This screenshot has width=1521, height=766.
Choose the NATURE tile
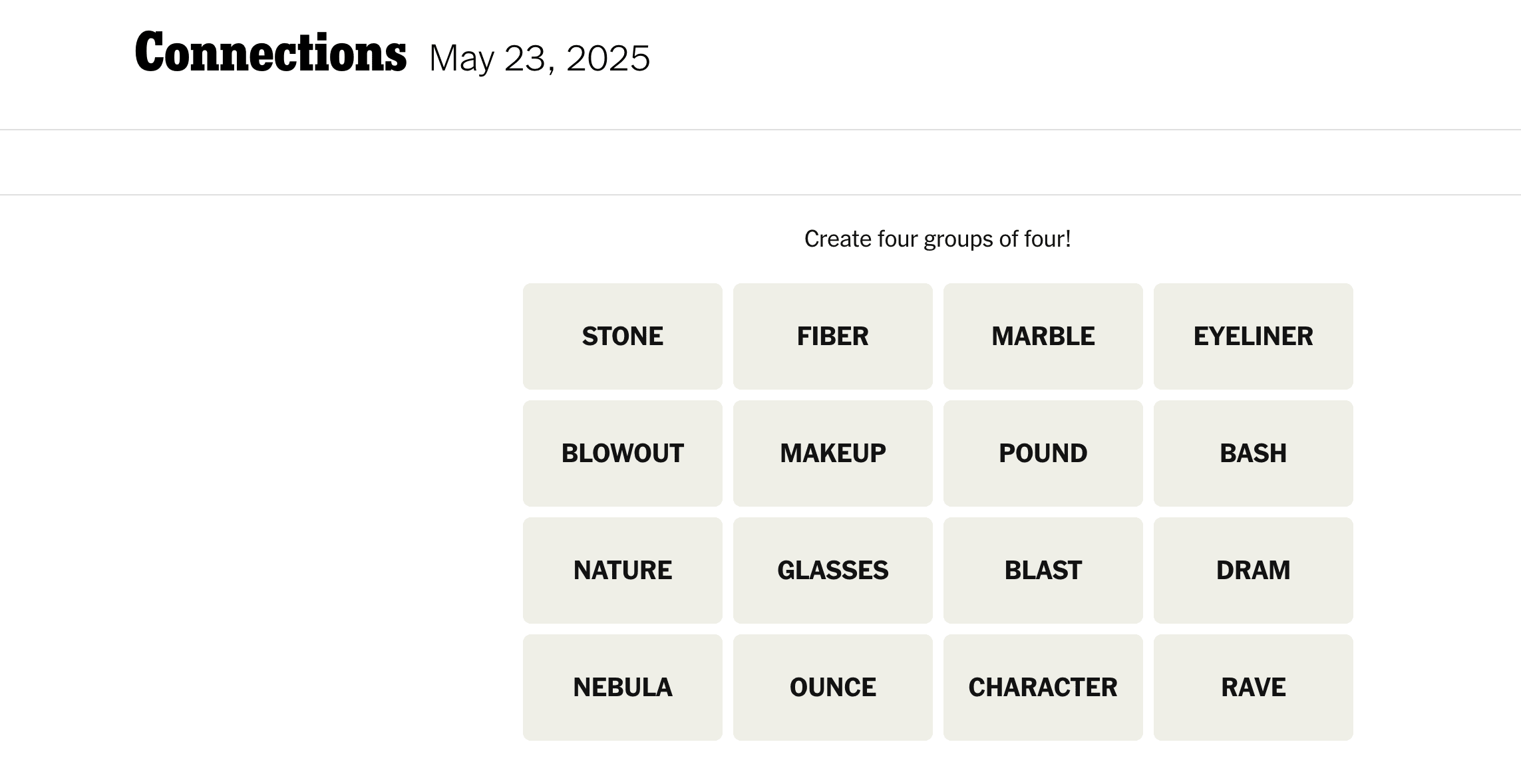[x=622, y=570]
